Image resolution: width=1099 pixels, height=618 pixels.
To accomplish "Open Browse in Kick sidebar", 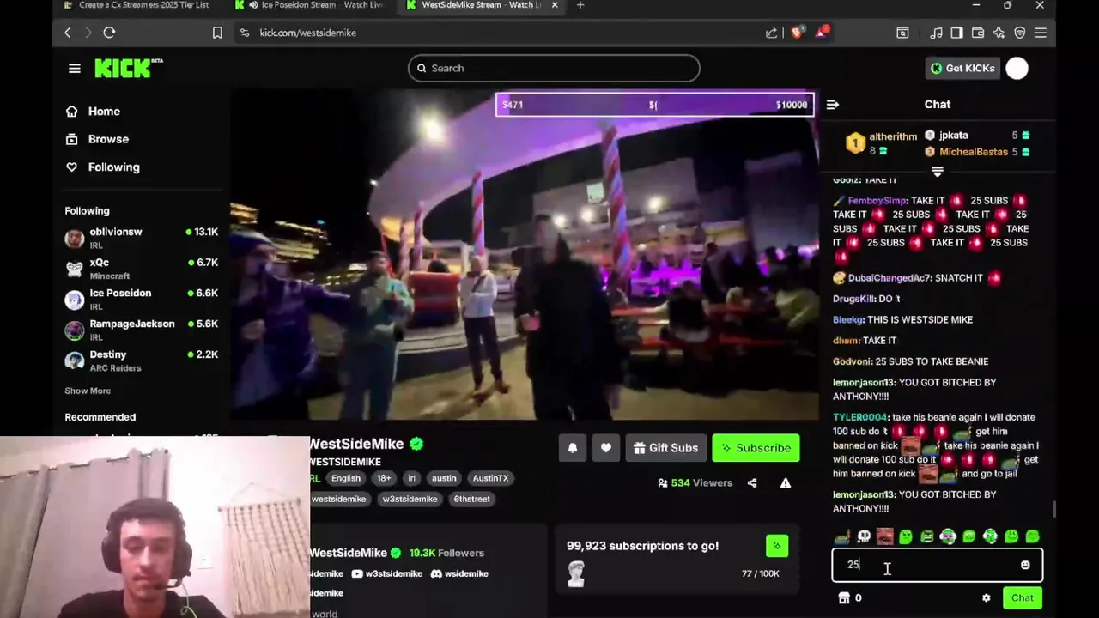I will 97,139.
